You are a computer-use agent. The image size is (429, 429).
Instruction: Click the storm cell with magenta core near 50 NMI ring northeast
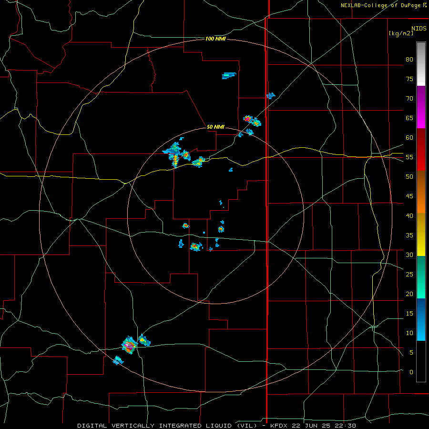click(x=248, y=119)
